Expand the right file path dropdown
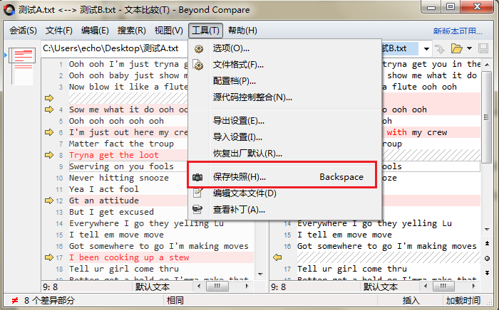 click(x=426, y=48)
